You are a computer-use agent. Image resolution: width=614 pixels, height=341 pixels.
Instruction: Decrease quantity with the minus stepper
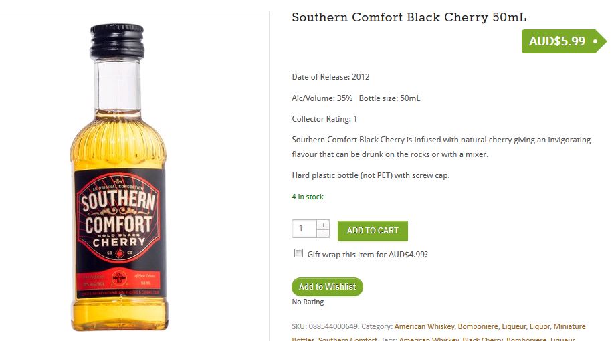323,233
